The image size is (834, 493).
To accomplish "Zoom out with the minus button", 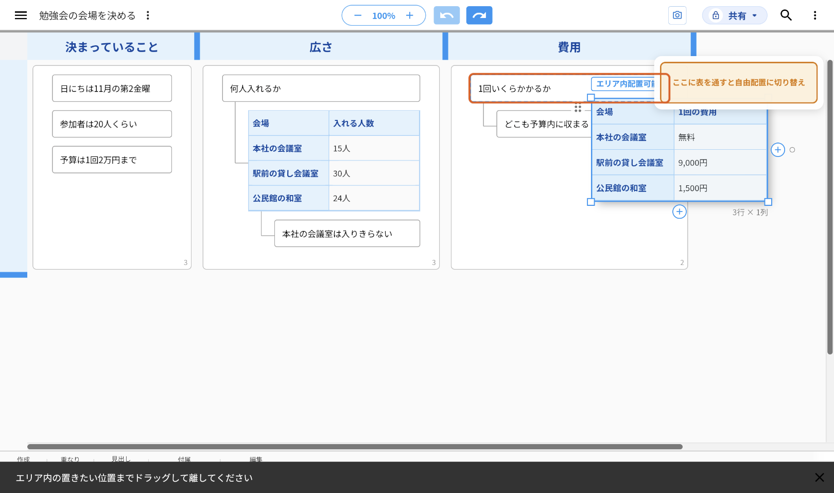I will point(358,15).
